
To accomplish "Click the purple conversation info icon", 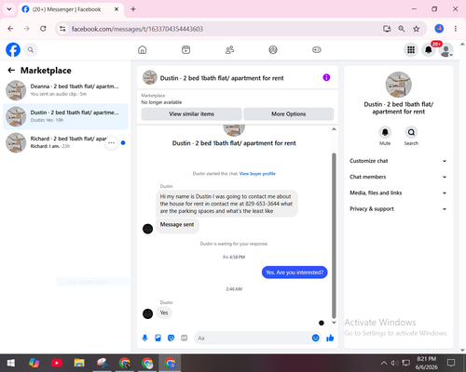I will tap(326, 77).
